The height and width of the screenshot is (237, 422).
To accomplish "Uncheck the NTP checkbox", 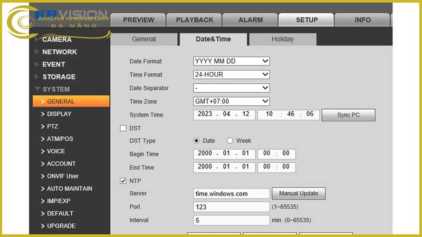I will [x=123, y=181].
